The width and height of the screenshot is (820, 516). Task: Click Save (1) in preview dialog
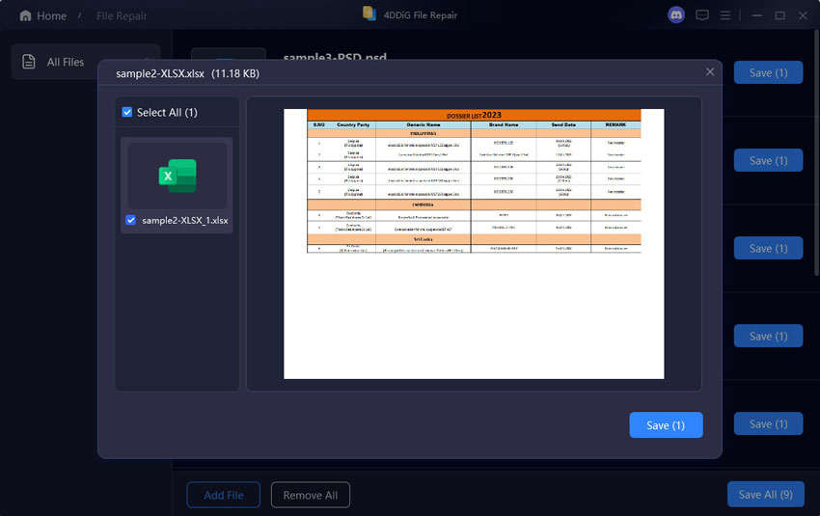666,425
